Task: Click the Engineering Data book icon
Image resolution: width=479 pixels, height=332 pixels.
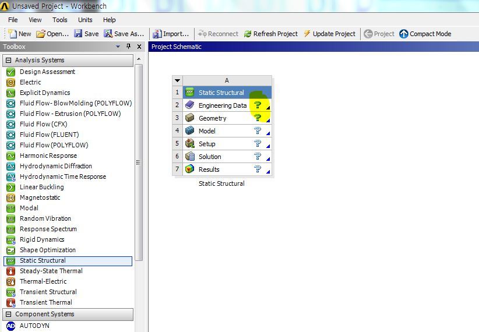Action: pos(190,105)
